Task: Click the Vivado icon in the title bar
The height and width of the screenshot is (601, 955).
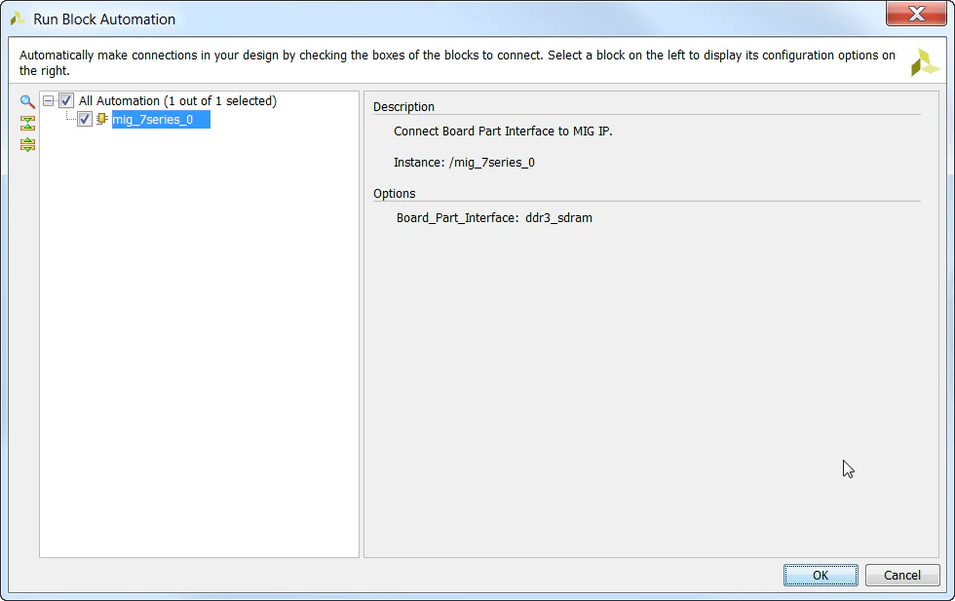Action: (x=16, y=18)
